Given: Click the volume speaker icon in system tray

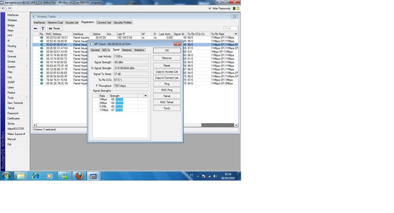Looking at the screenshot, I should pyautogui.click(x=215, y=176).
